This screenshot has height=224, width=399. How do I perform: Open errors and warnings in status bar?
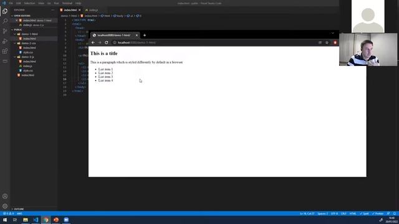click(8, 213)
